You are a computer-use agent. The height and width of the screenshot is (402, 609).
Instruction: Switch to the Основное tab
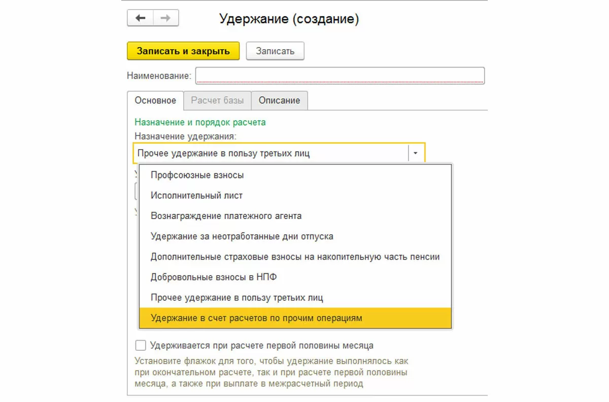(155, 100)
